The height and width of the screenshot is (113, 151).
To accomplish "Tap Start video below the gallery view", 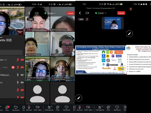I will point(38,108).
